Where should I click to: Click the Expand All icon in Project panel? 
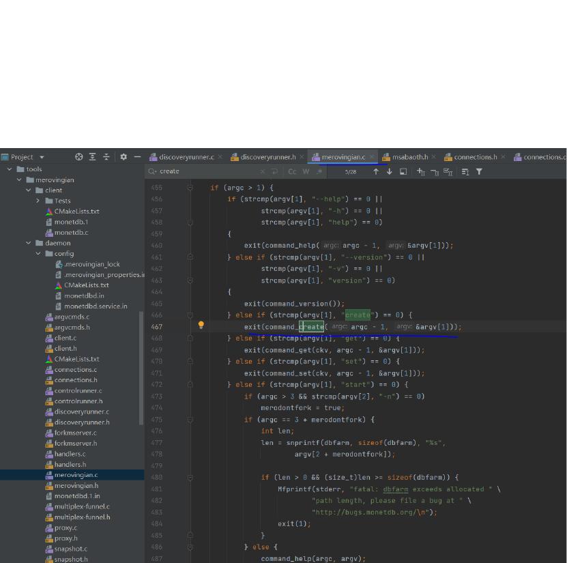click(93, 157)
